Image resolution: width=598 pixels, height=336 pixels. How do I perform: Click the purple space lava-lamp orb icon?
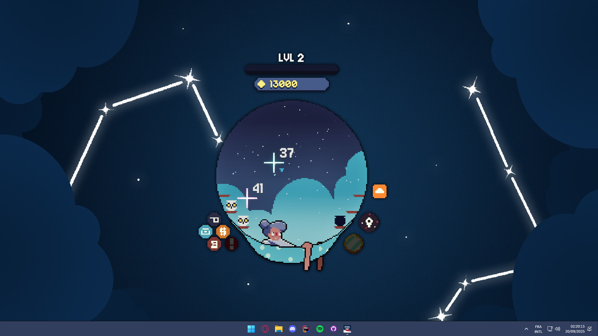coord(369,222)
